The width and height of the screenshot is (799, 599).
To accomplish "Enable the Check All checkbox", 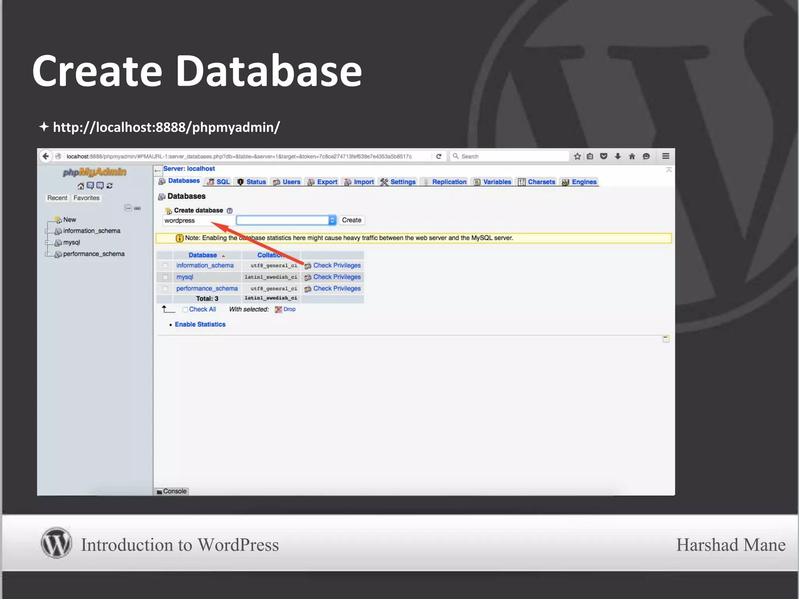I will tap(185, 310).
